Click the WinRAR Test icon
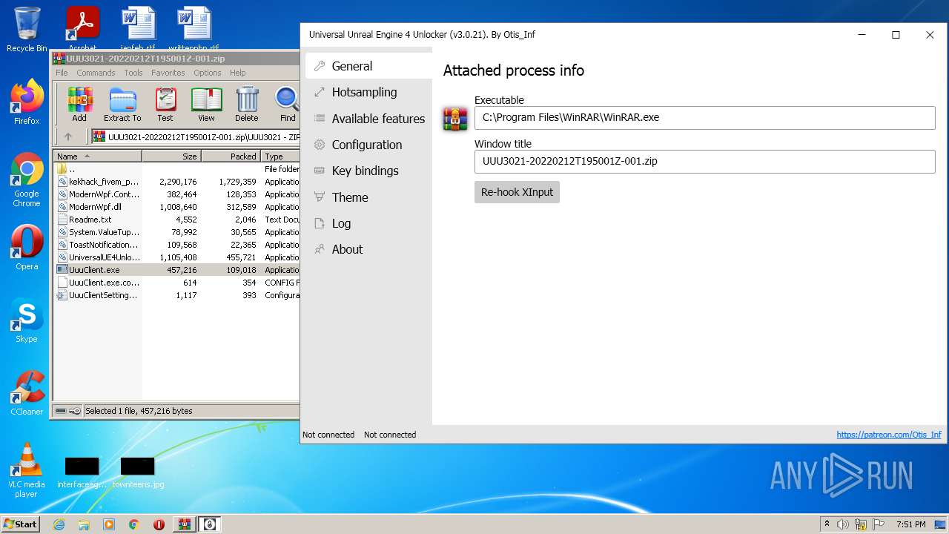The image size is (949, 534). click(165, 105)
